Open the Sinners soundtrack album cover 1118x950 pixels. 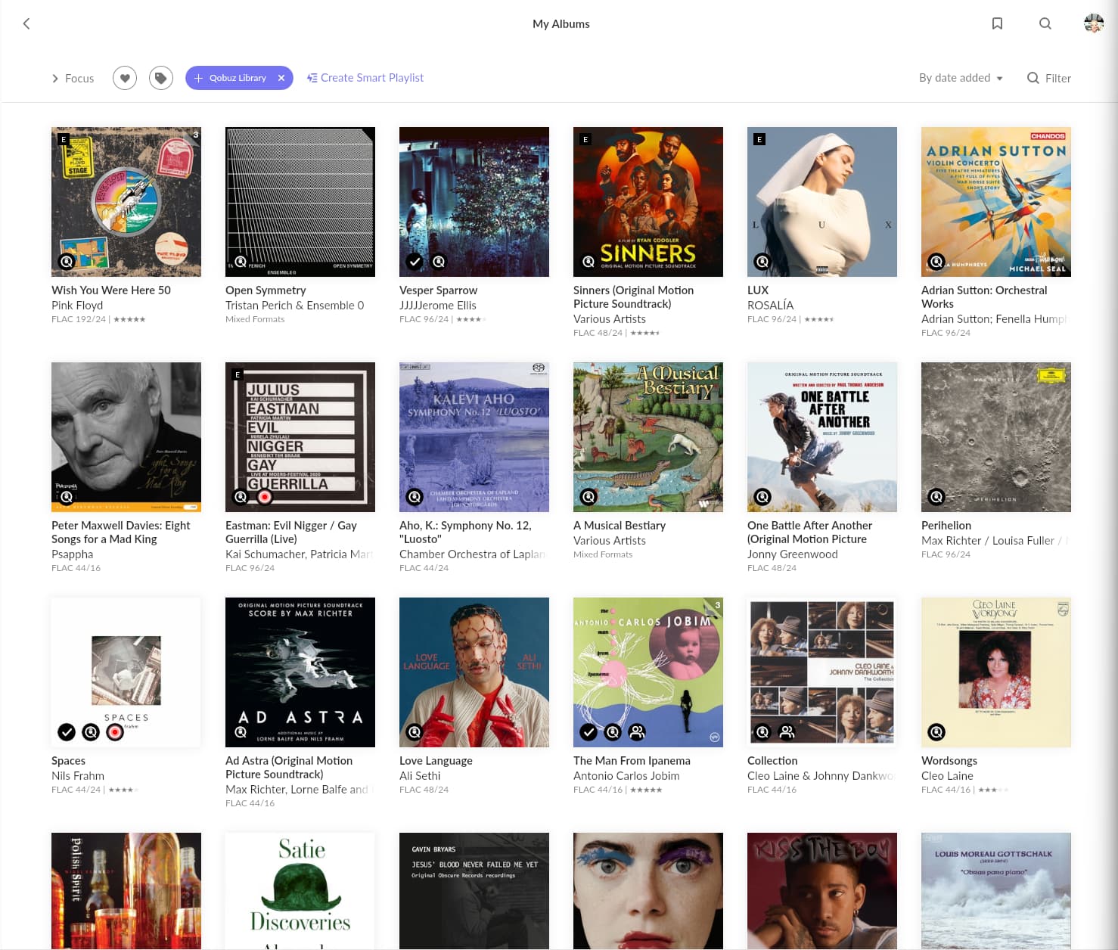pyautogui.click(x=648, y=201)
